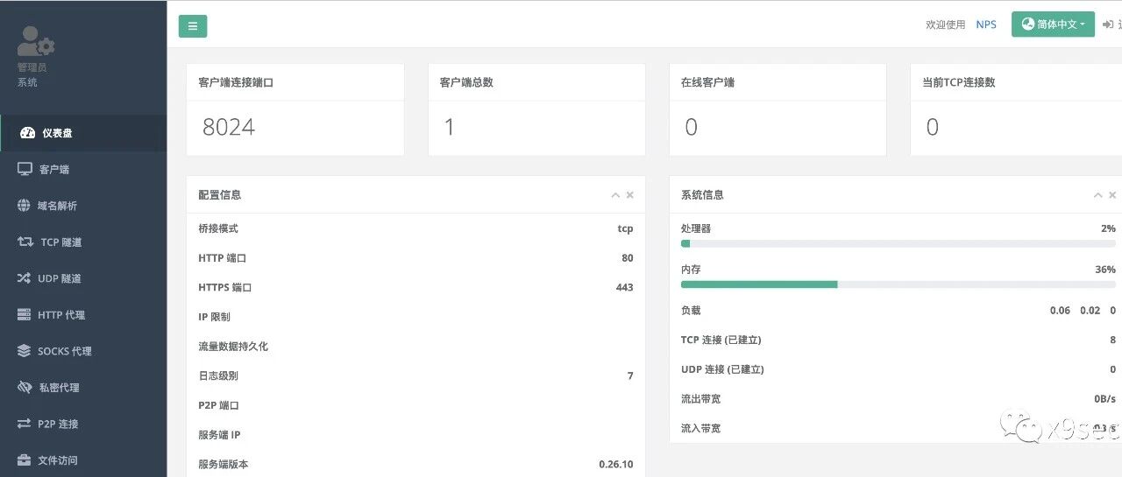Click the 域名解析 globe icon
Image resolution: width=1122 pixels, height=477 pixels.
(x=24, y=206)
